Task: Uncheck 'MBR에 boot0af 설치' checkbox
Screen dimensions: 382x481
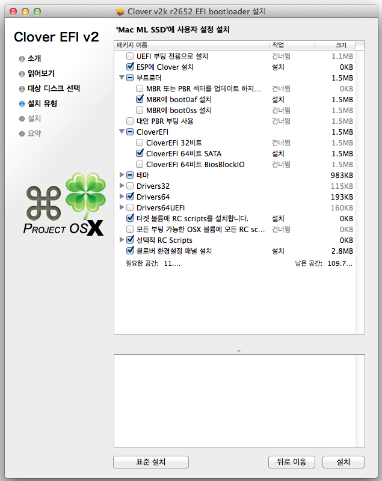Action: click(140, 99)
